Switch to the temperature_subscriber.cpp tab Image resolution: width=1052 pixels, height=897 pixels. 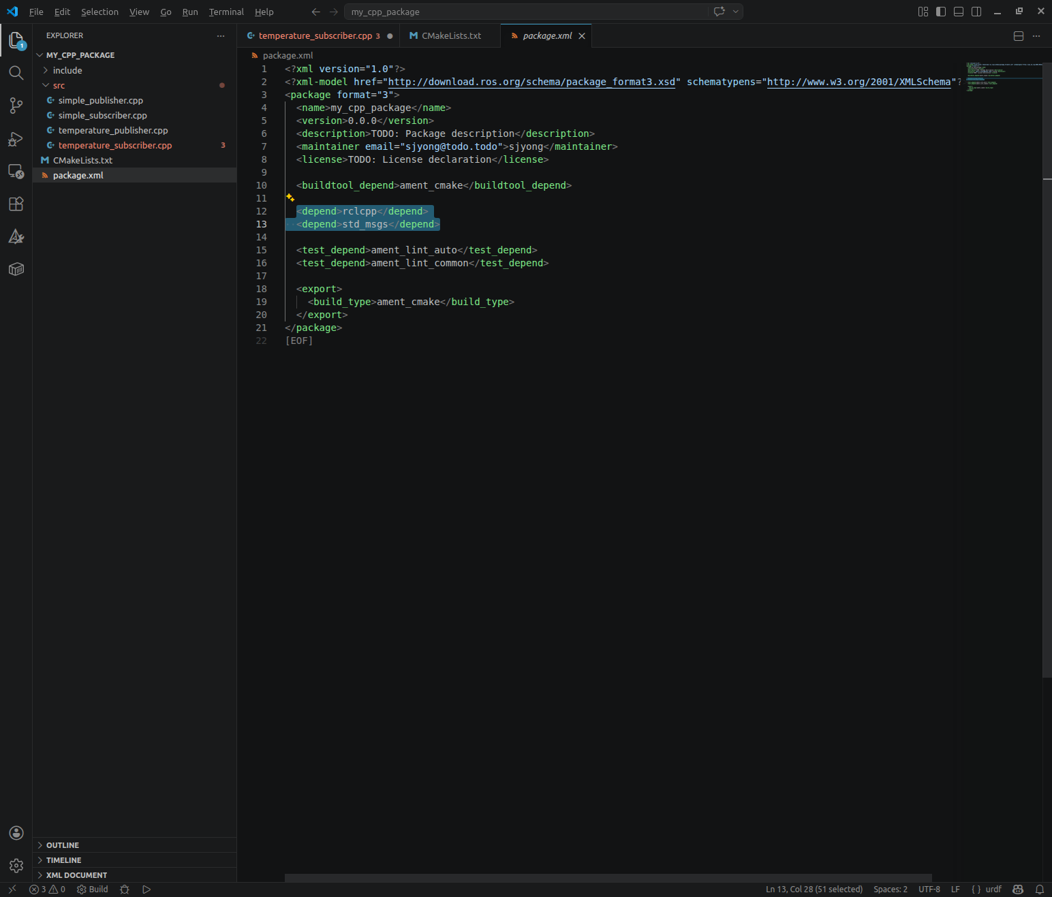319,36
